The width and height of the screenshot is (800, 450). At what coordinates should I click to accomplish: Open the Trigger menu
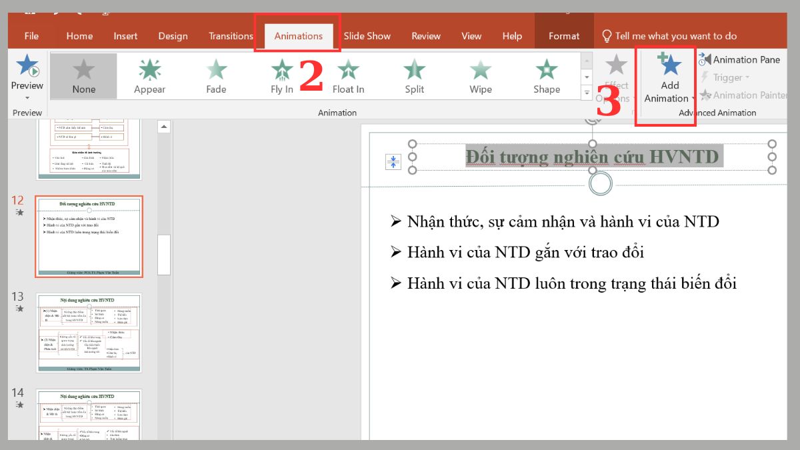(x=728, y=77)
